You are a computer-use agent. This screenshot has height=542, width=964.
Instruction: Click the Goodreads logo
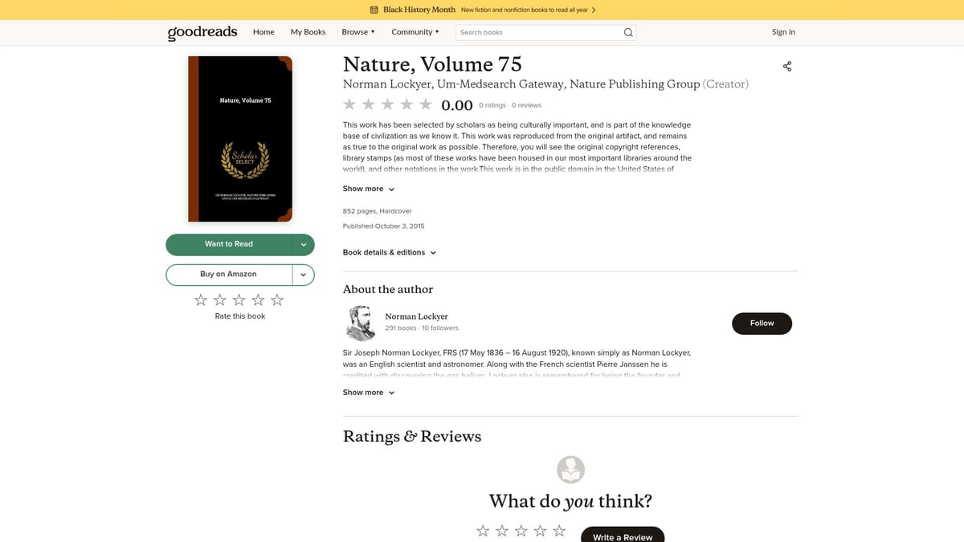(x=202, y=32)
